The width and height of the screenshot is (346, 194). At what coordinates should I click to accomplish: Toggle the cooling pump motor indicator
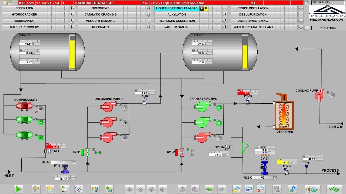coord(332,95)
